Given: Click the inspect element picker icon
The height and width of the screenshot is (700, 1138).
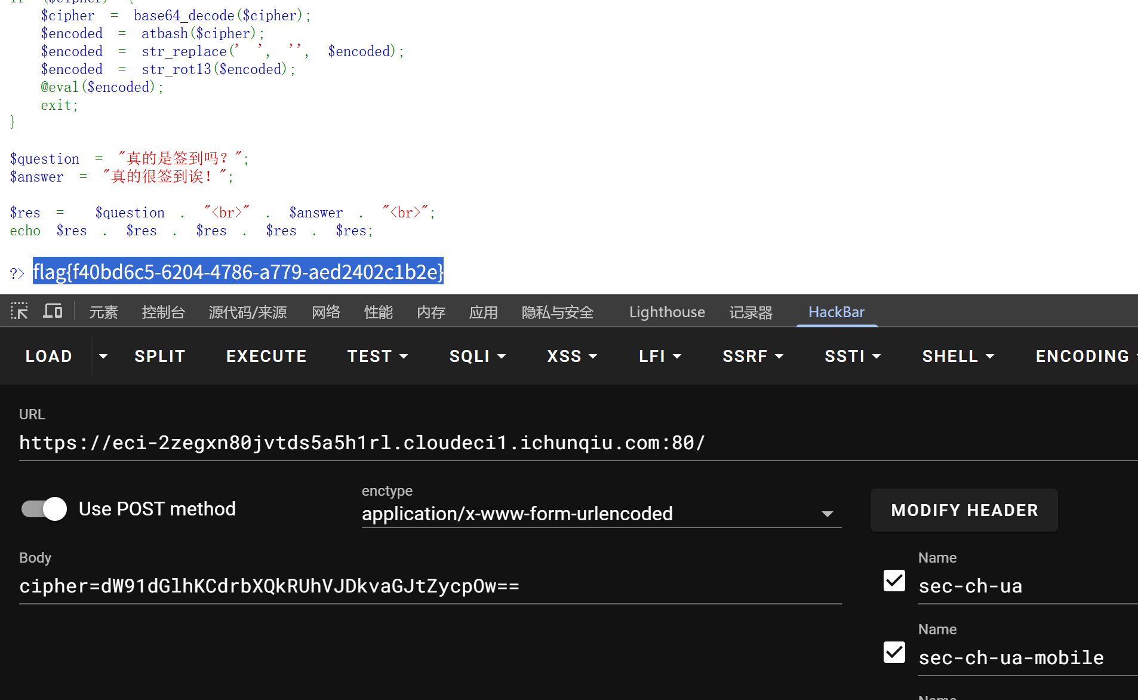Looking at the screenshot, I should click(19, 311).
